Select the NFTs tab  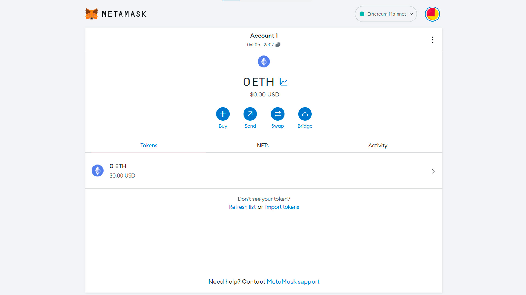pos(263,145)
